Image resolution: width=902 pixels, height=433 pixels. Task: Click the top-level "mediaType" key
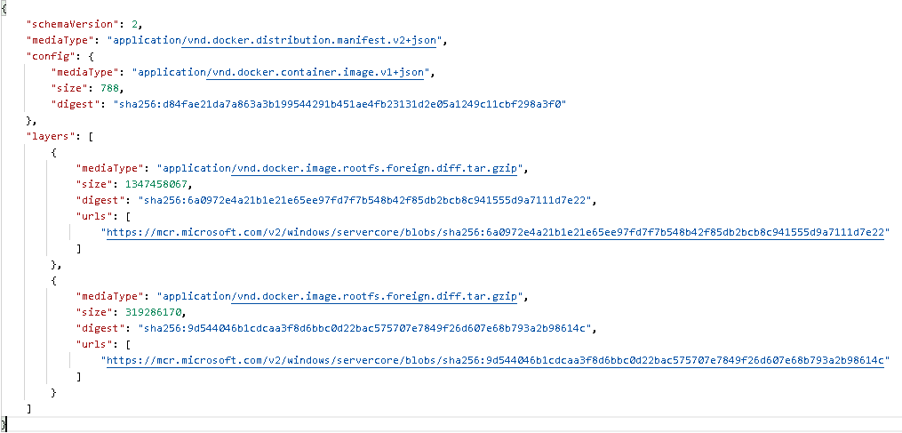pyautogui.click(x=58, y=41)
